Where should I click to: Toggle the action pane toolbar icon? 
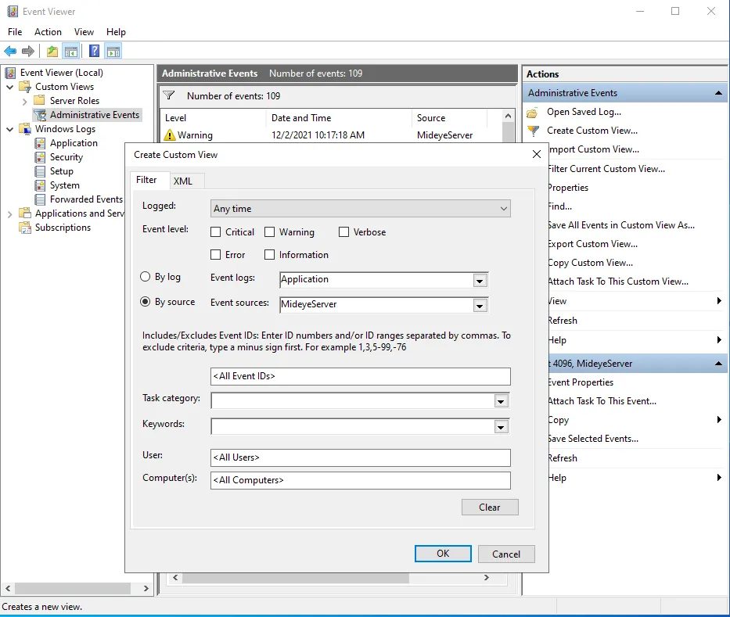(112, 51)
